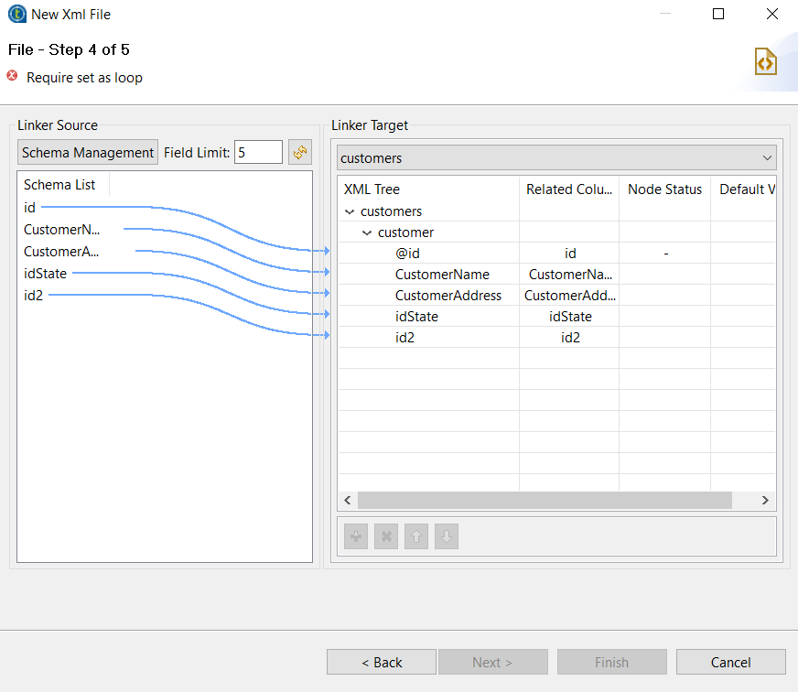Click the Talend app icon in title bar
The width and height of the screenshot is (798, 692).
(16, 15)
